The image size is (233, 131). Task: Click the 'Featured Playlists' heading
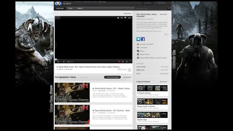pos(143,82)
